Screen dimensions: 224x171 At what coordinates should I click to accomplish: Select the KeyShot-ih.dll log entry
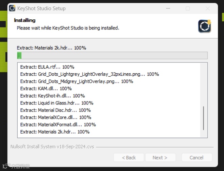[x=53, y=96]
